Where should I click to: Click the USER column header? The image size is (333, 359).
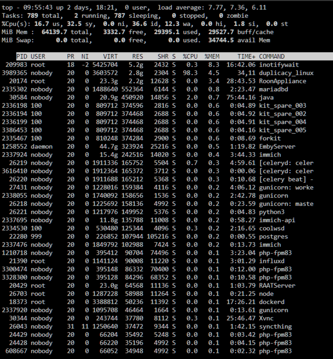point(38,56)
